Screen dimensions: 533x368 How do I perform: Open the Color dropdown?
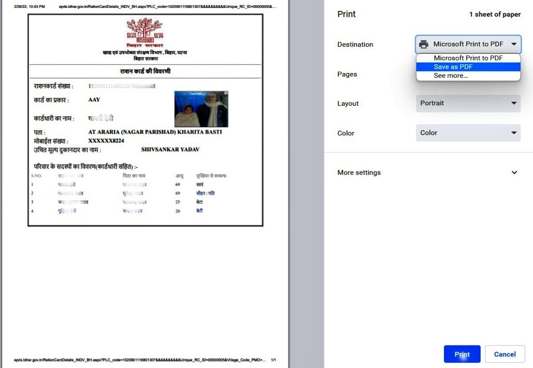pyautogui.click(x=467, y=133)
